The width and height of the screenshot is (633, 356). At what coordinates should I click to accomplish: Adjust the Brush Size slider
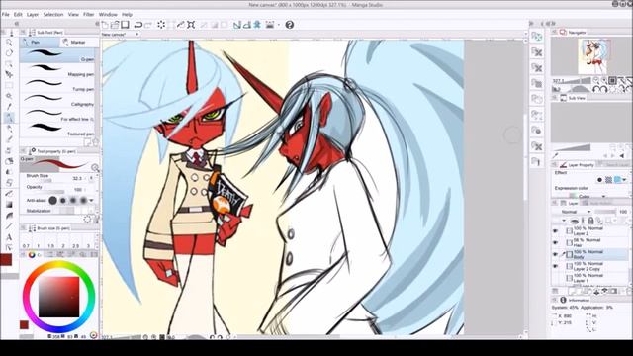pos(45,181)
